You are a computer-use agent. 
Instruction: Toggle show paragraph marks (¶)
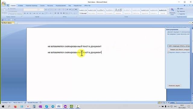coord(76,10)
